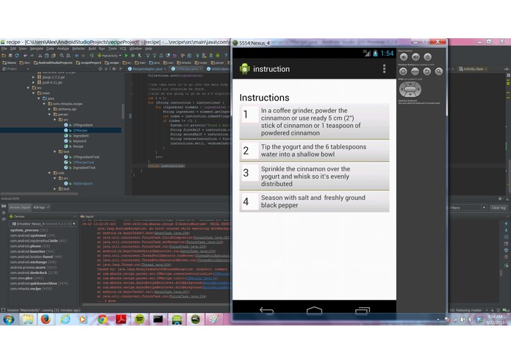Open the Emulator Nexus_4 device dropdown
The width and height of the screenshot is (511, 363).
click(43, 223)
